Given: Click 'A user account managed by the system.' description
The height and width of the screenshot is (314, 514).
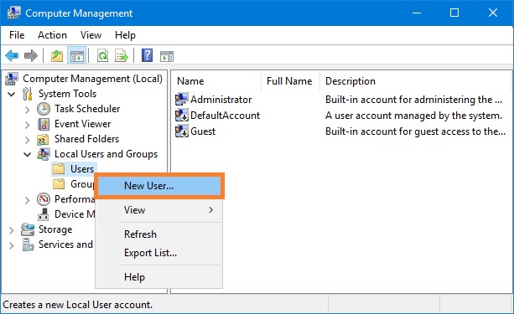Looking at the screenshot, I should click(x=413, y=116).
